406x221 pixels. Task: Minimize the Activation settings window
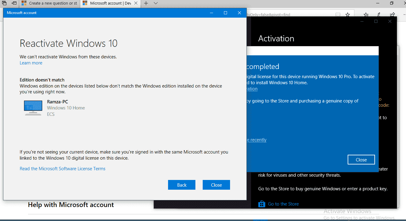pos(362,21)
